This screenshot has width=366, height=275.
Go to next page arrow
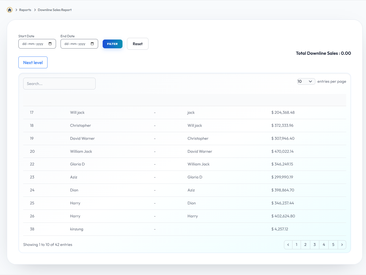click(x=342, y=245)
